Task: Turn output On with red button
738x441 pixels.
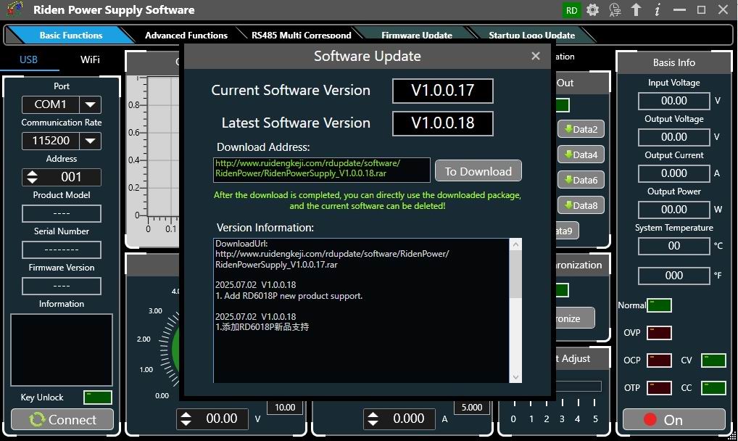Action: click(x=673, y=419)
